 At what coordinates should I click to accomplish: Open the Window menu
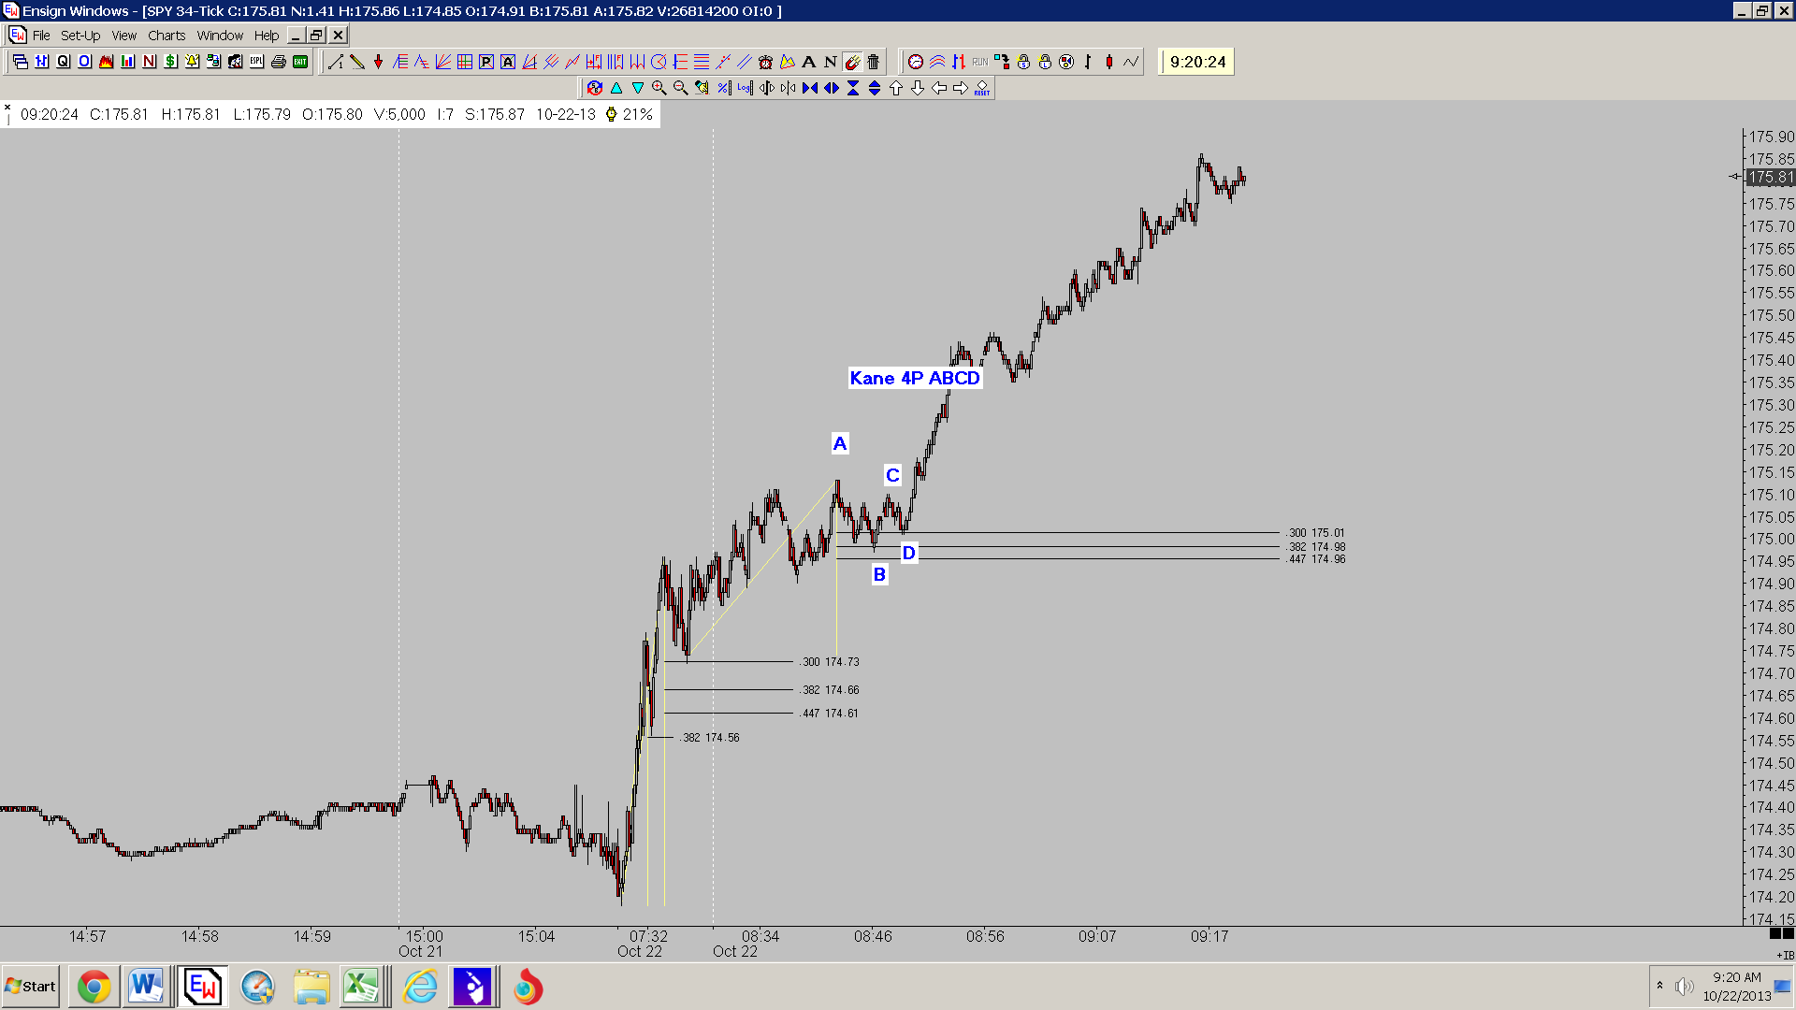click(220, 36)
